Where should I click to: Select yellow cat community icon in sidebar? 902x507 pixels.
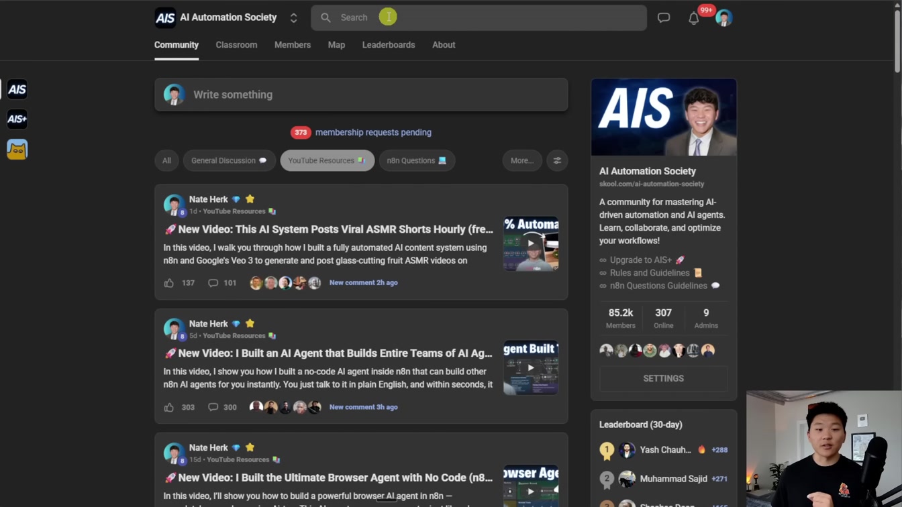coord(17,150)
